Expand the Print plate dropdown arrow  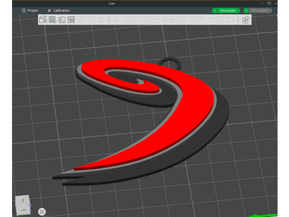pos(246,10)
